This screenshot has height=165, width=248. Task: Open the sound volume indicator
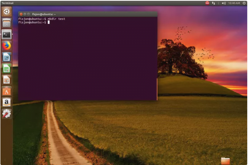pos(224,3)
